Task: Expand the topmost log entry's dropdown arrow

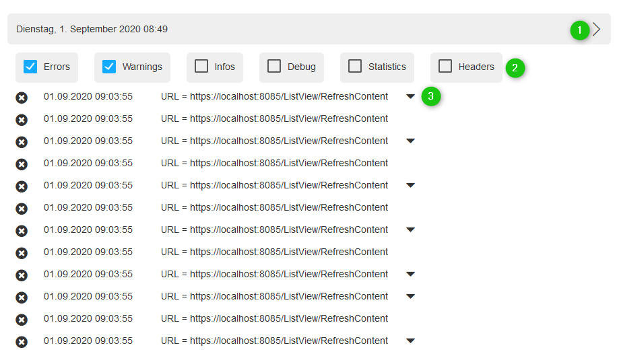Action: click(410, 96)
